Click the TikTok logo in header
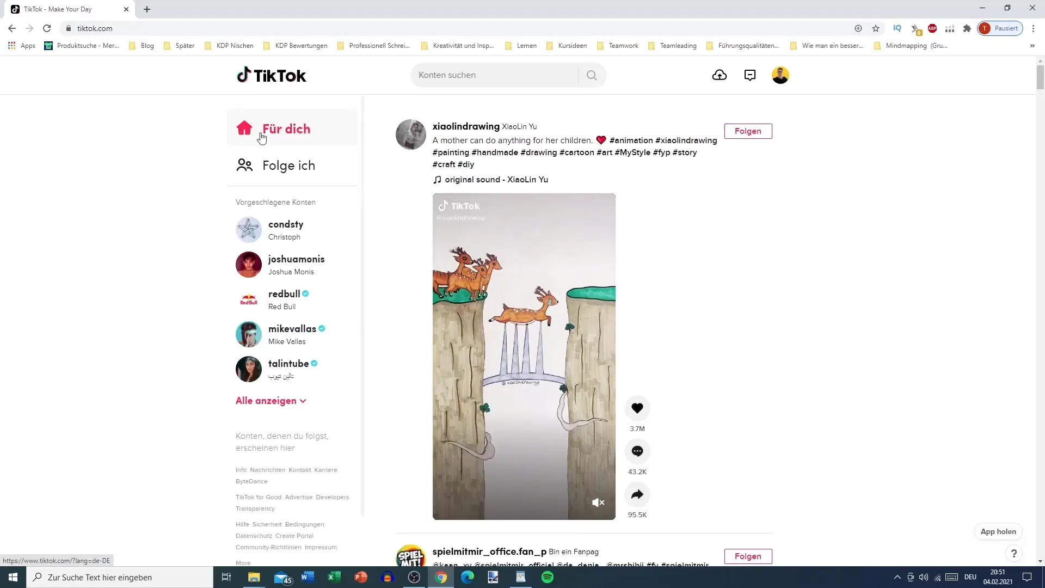The image size is (1045, 588). coord(271,75)
